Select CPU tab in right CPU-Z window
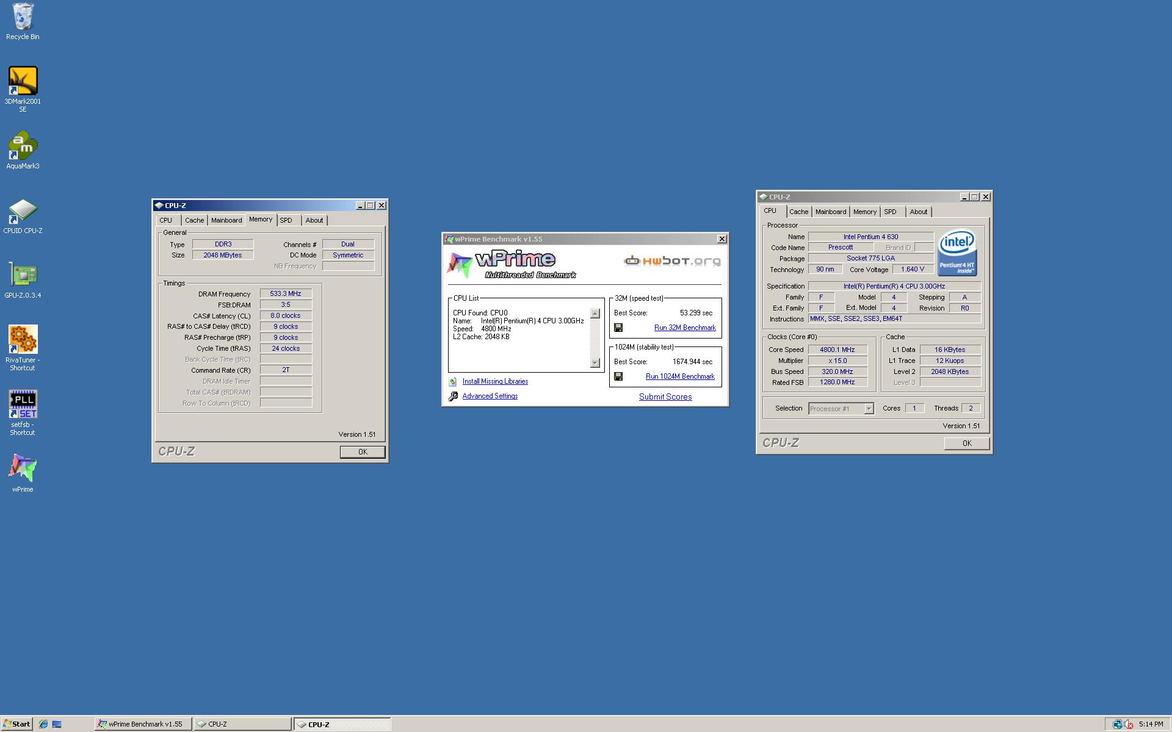 770,211
